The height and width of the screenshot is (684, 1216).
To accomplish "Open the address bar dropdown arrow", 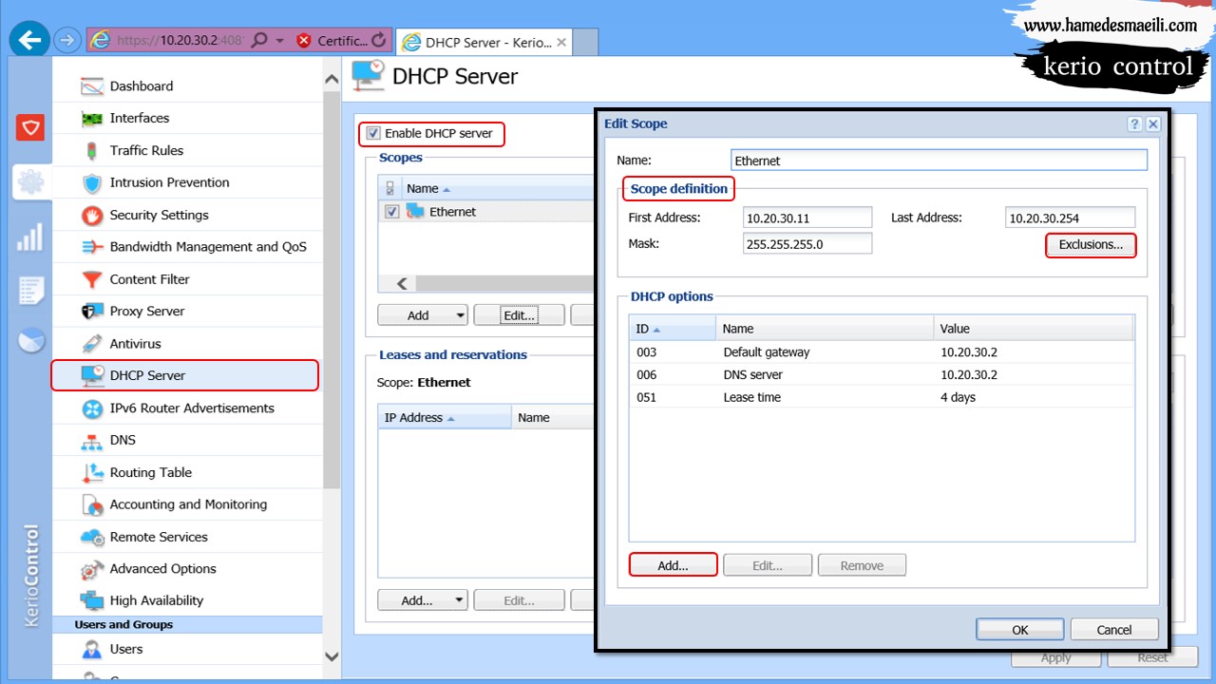I will [x=280, y=41].
